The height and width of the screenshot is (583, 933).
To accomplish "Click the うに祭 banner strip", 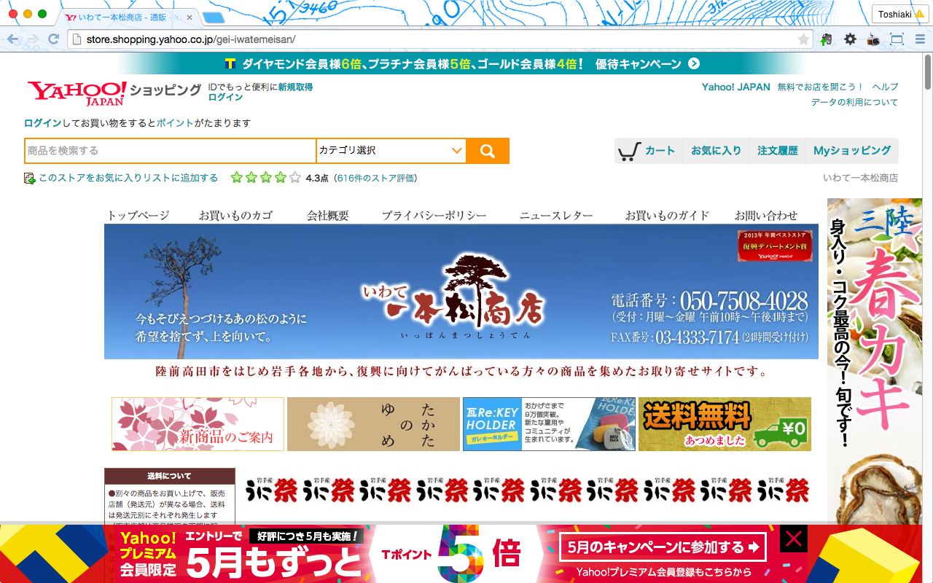I will tap(527, 490).
